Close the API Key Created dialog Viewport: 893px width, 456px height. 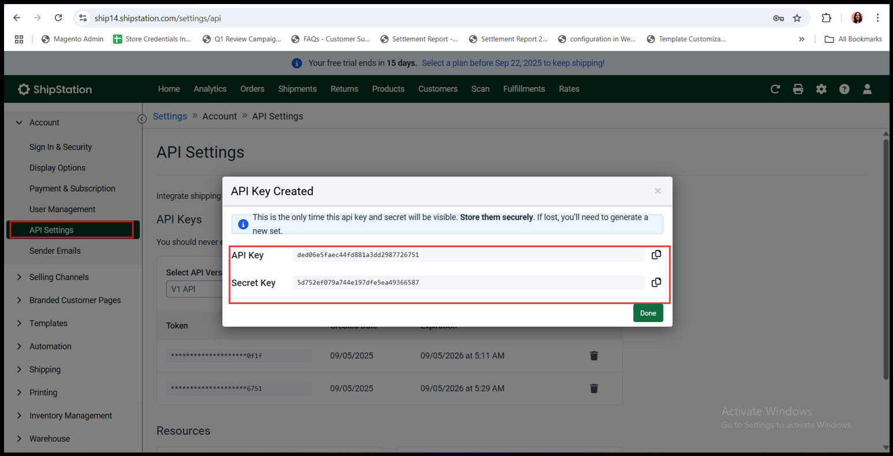point(657,191)
